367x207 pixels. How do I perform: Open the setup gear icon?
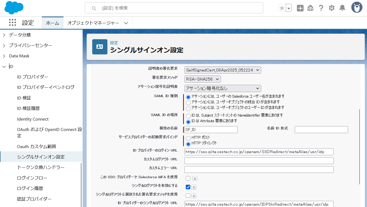[x=332, y=8]
